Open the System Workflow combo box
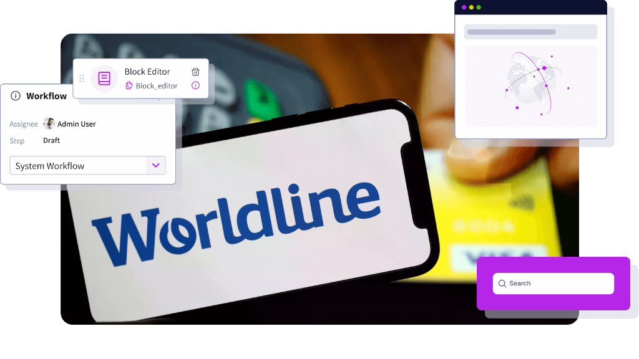 click(x=87, y=166)
